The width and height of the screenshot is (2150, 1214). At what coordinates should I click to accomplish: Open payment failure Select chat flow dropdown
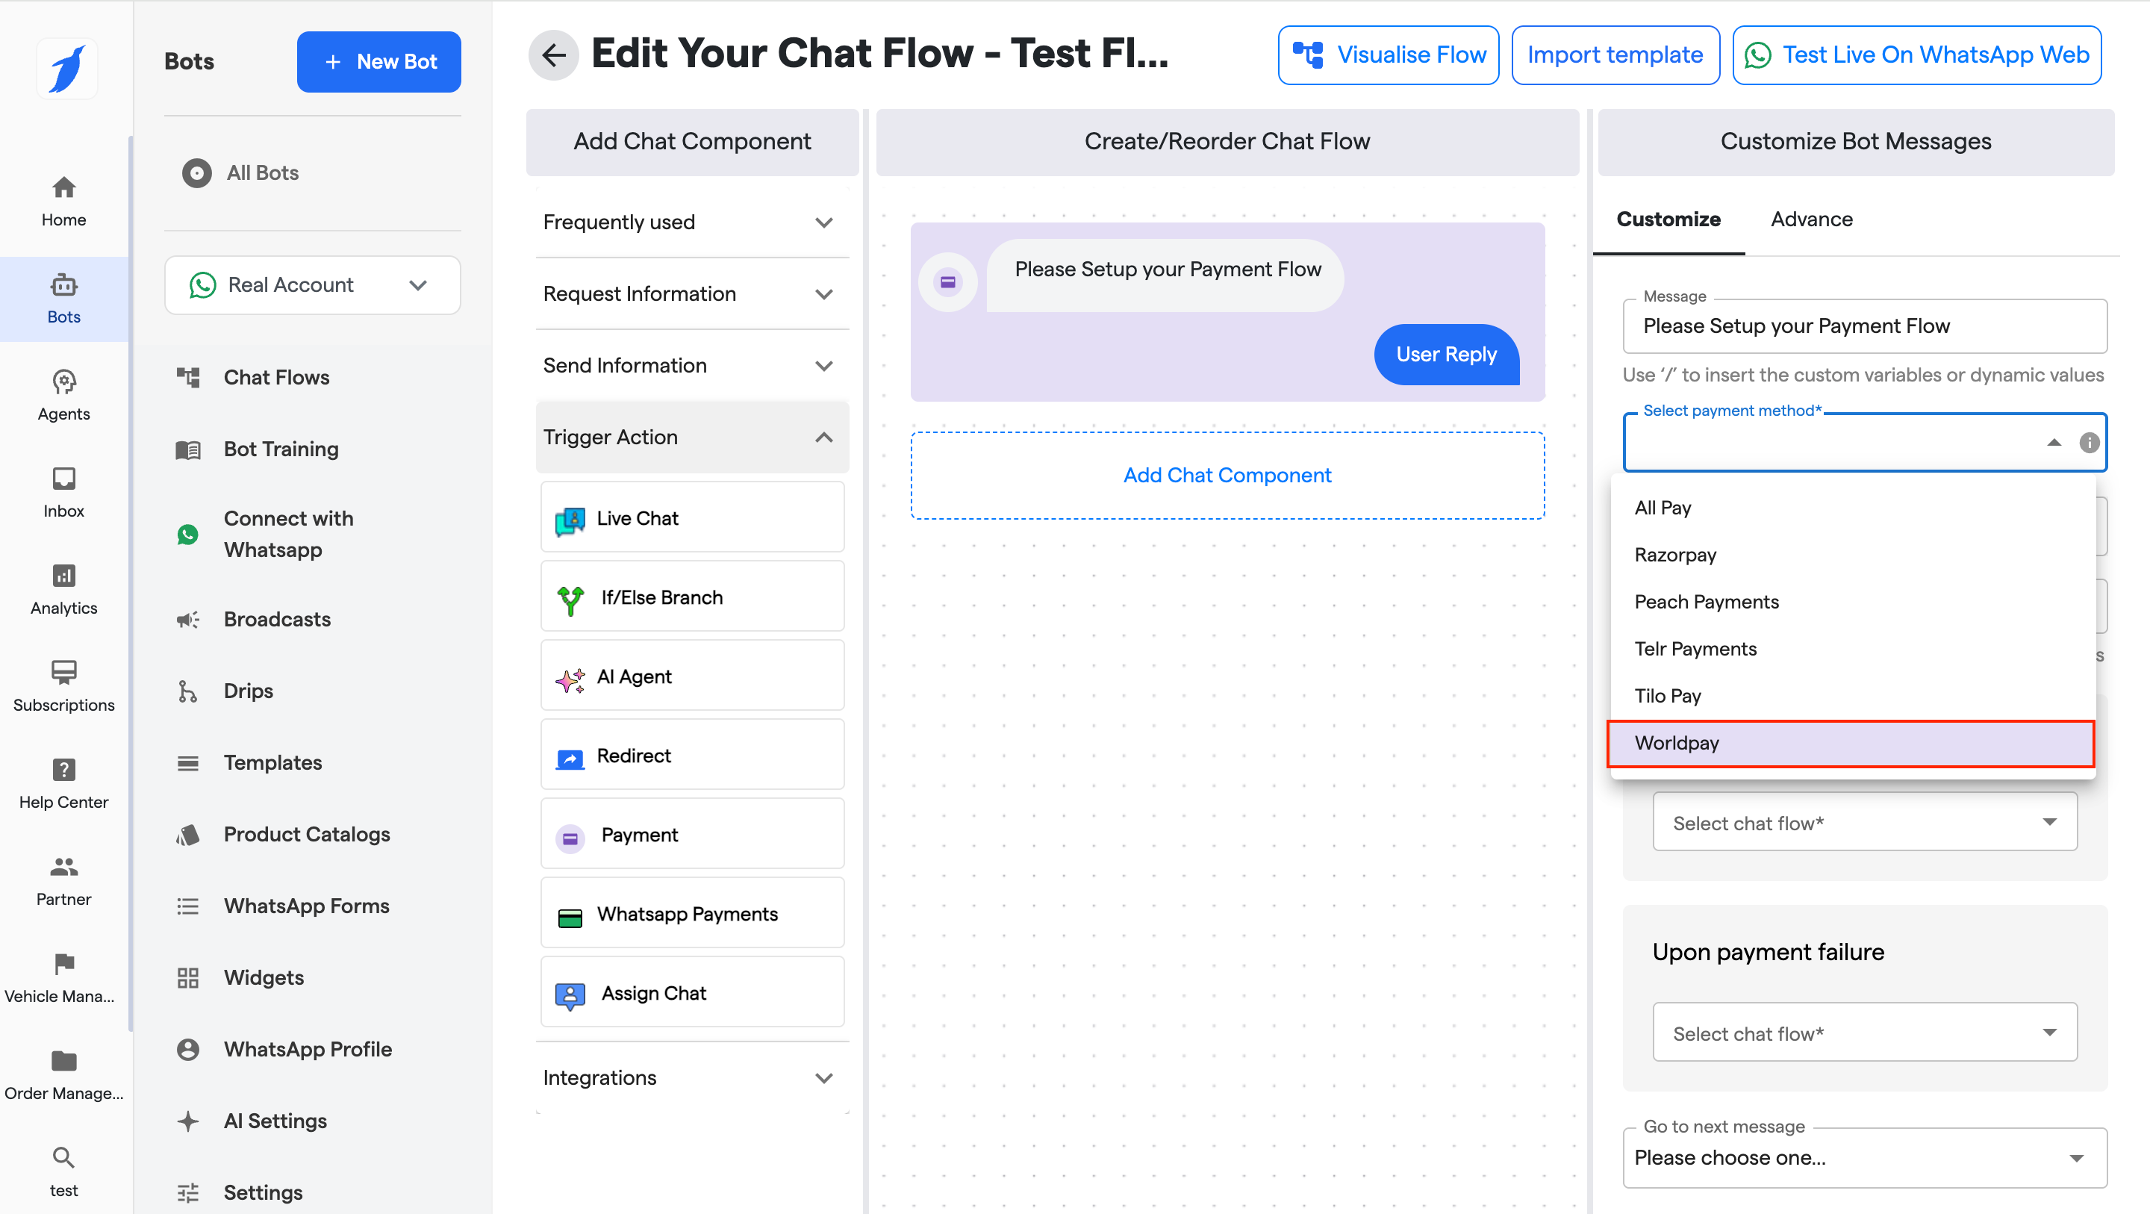tap(1864, 1033)
